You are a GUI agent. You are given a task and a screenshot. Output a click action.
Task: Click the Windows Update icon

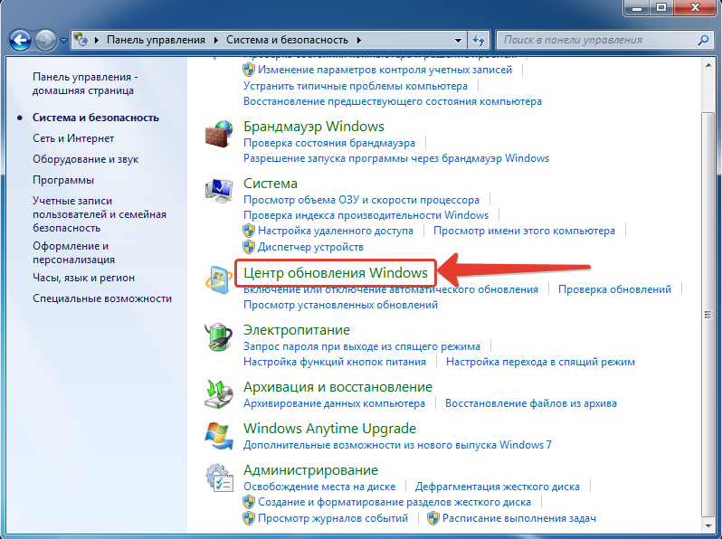pos(219,279)
